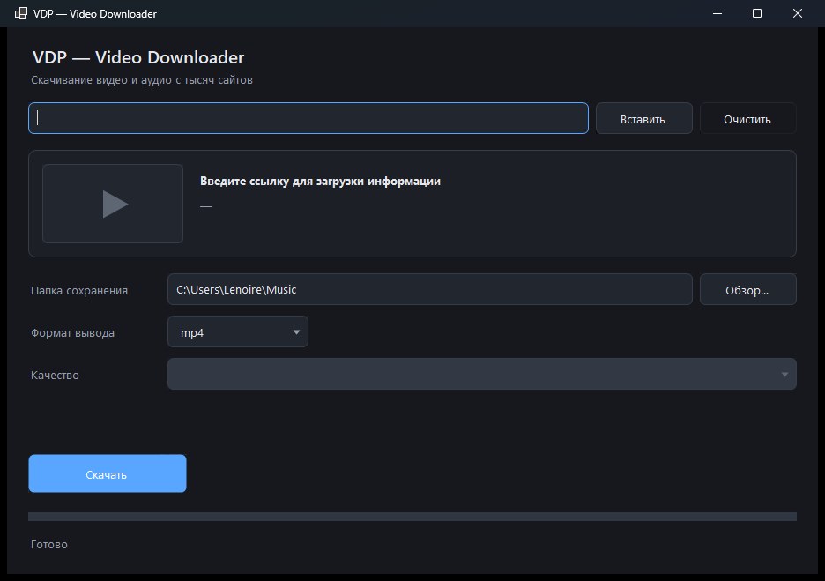Click the Очистить (Clear) button
The height and width of the screenshot is (581, 825).
747,118
